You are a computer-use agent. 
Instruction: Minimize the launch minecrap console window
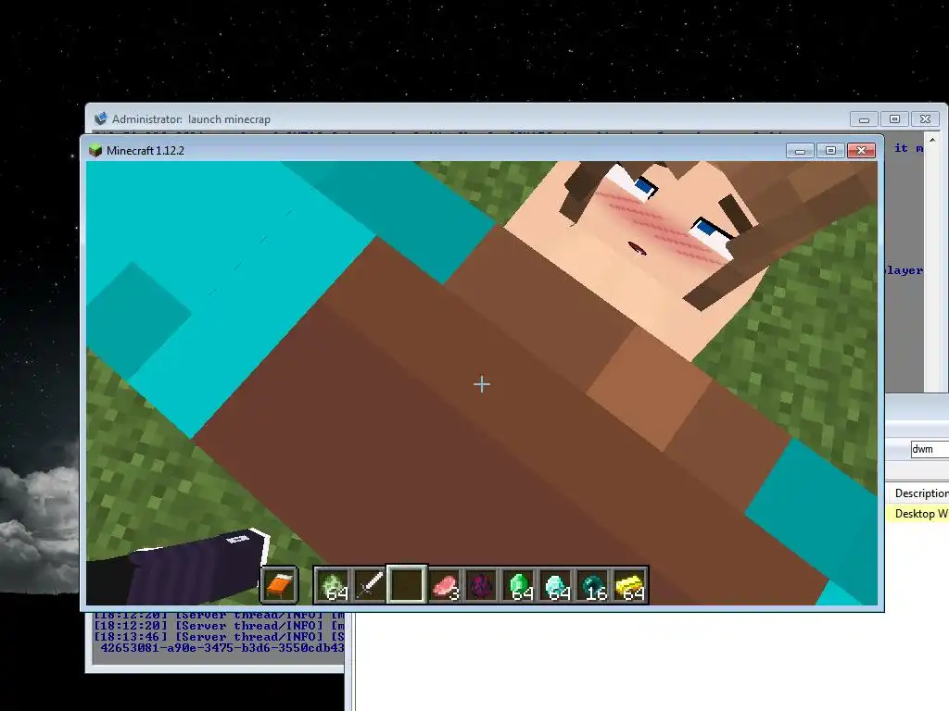pyautogui.click(x=864, y=119)
